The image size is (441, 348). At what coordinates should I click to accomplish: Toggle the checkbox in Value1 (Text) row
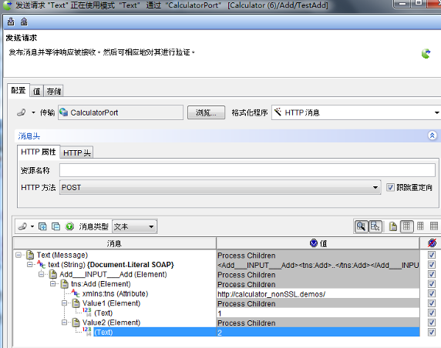pyautogui.click(x=432, y=313)
